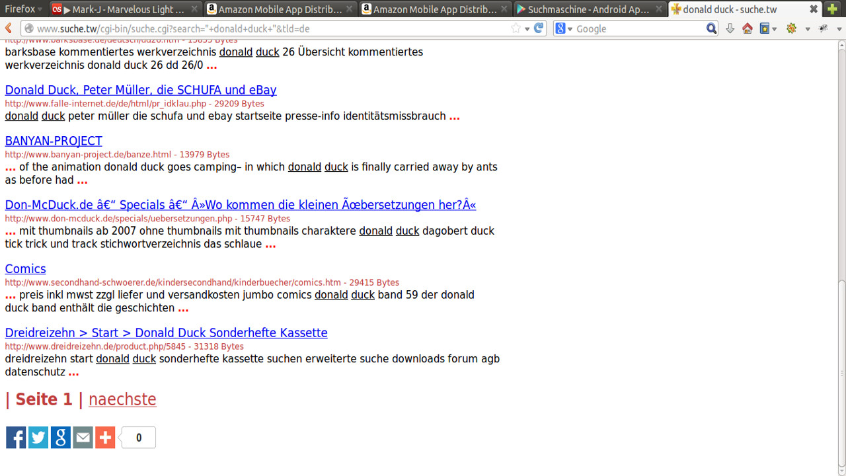846x476 pixels.
Task: Share results via Google icon
Action: (x=60, y=438)
